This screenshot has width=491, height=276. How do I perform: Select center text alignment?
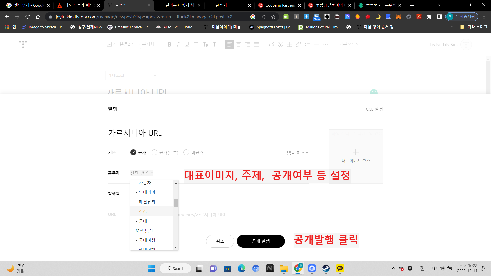[239, 44]
